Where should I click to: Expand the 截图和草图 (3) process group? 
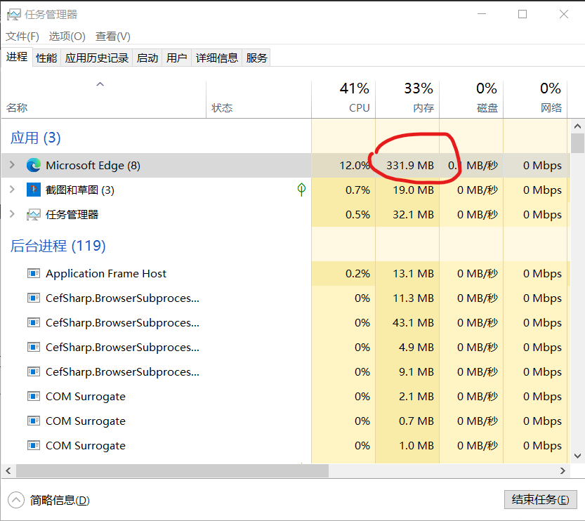pos(12,190)
